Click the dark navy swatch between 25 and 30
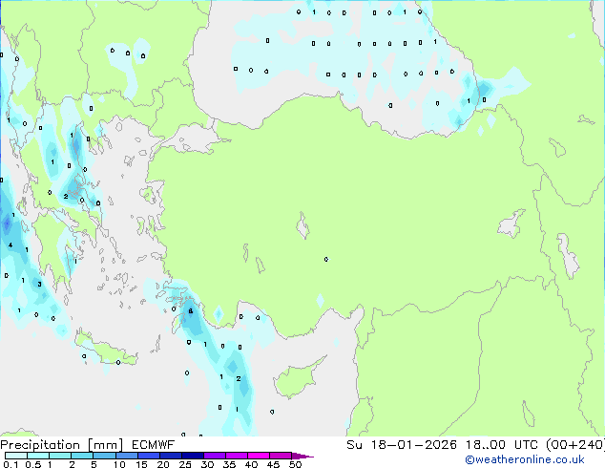Screen dimensions: 605x468 pos(193,456)
